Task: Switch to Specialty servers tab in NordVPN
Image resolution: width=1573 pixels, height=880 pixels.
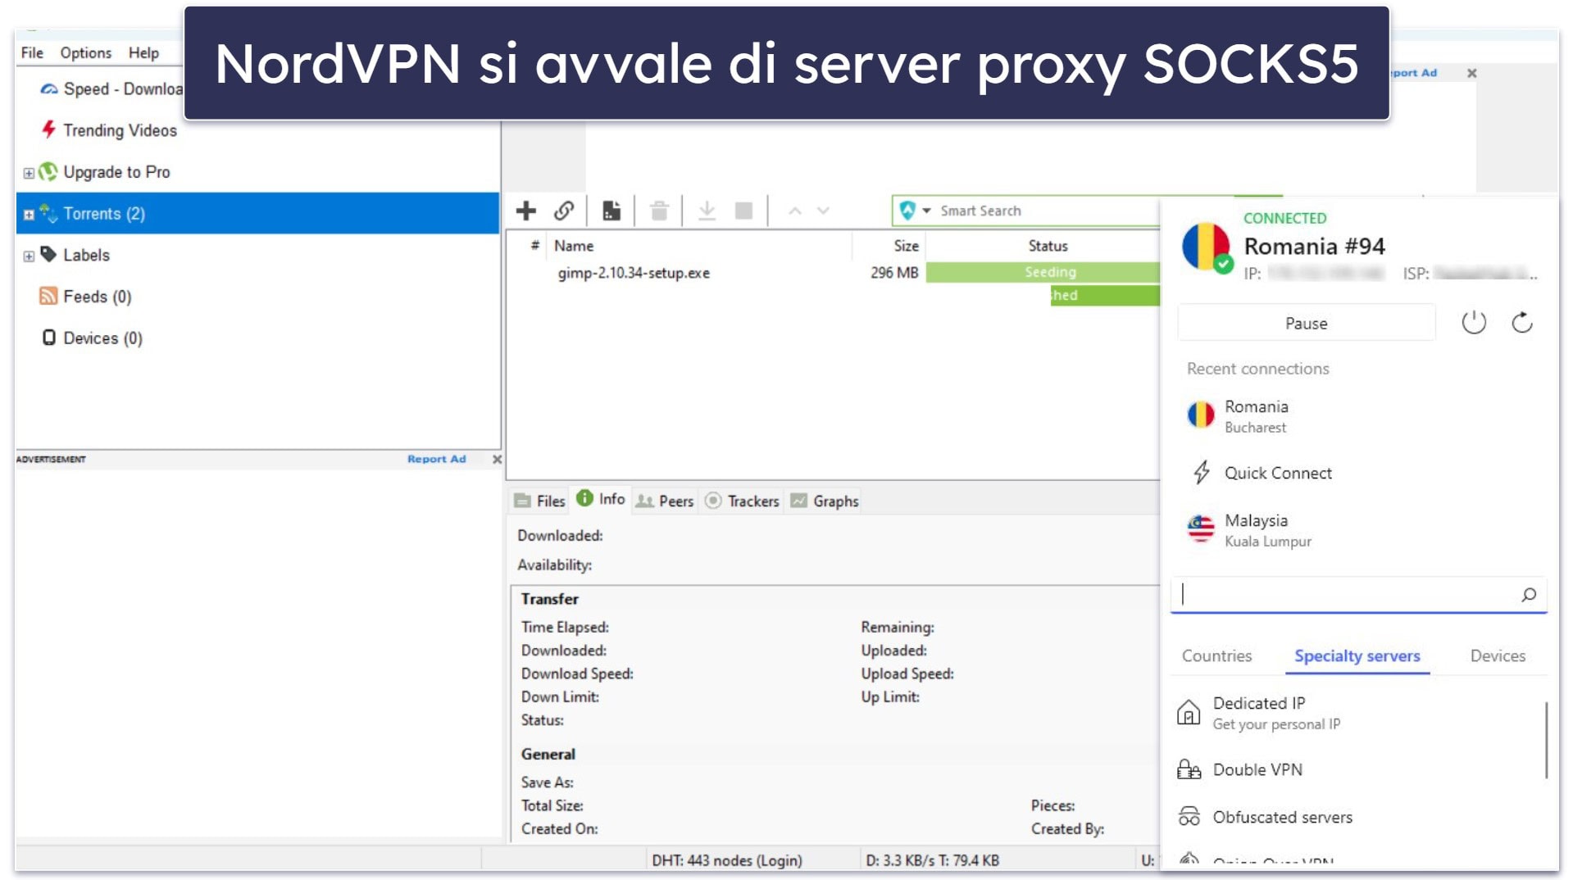Action: 1357,655
